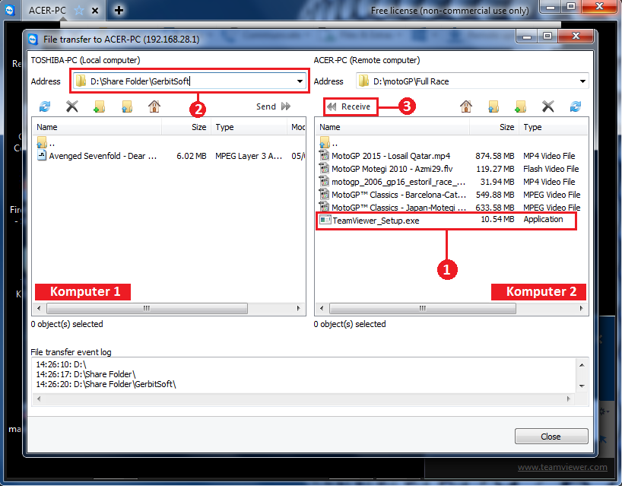This screenshot has height=486, width=622.
Task: Open a new connection tab
Action: pyautogui.click(x=117, y=11)
